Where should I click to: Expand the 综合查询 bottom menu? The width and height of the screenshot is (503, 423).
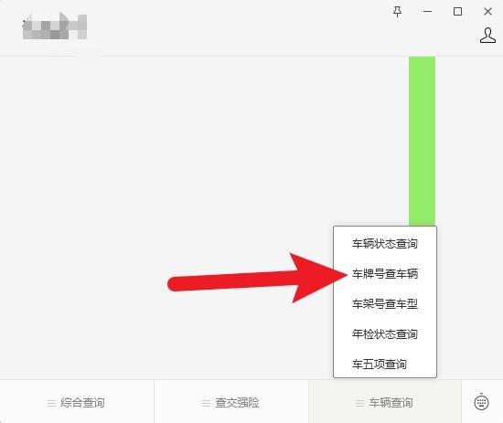pyautogui.click(x=77, y=403)
